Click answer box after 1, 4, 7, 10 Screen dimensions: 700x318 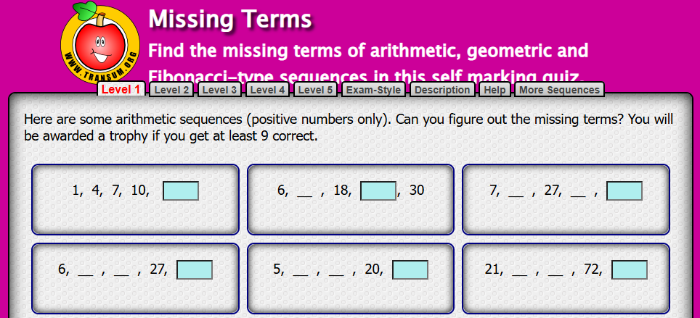pos(181,191)
